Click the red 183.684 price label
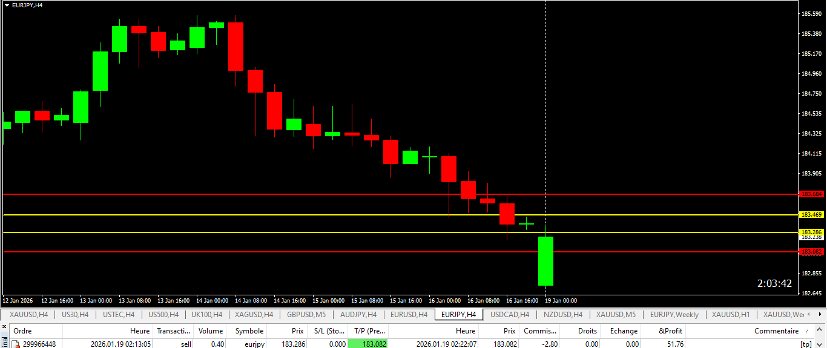The width and height of the screenshot is (827, 348). click(x=811, y=194)
